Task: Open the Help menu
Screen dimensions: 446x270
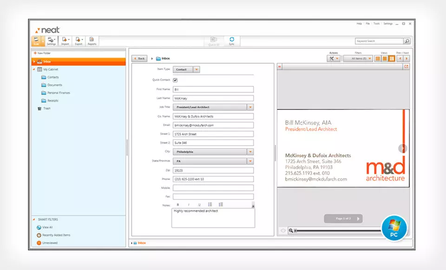Action: click(x=359, y=24)
